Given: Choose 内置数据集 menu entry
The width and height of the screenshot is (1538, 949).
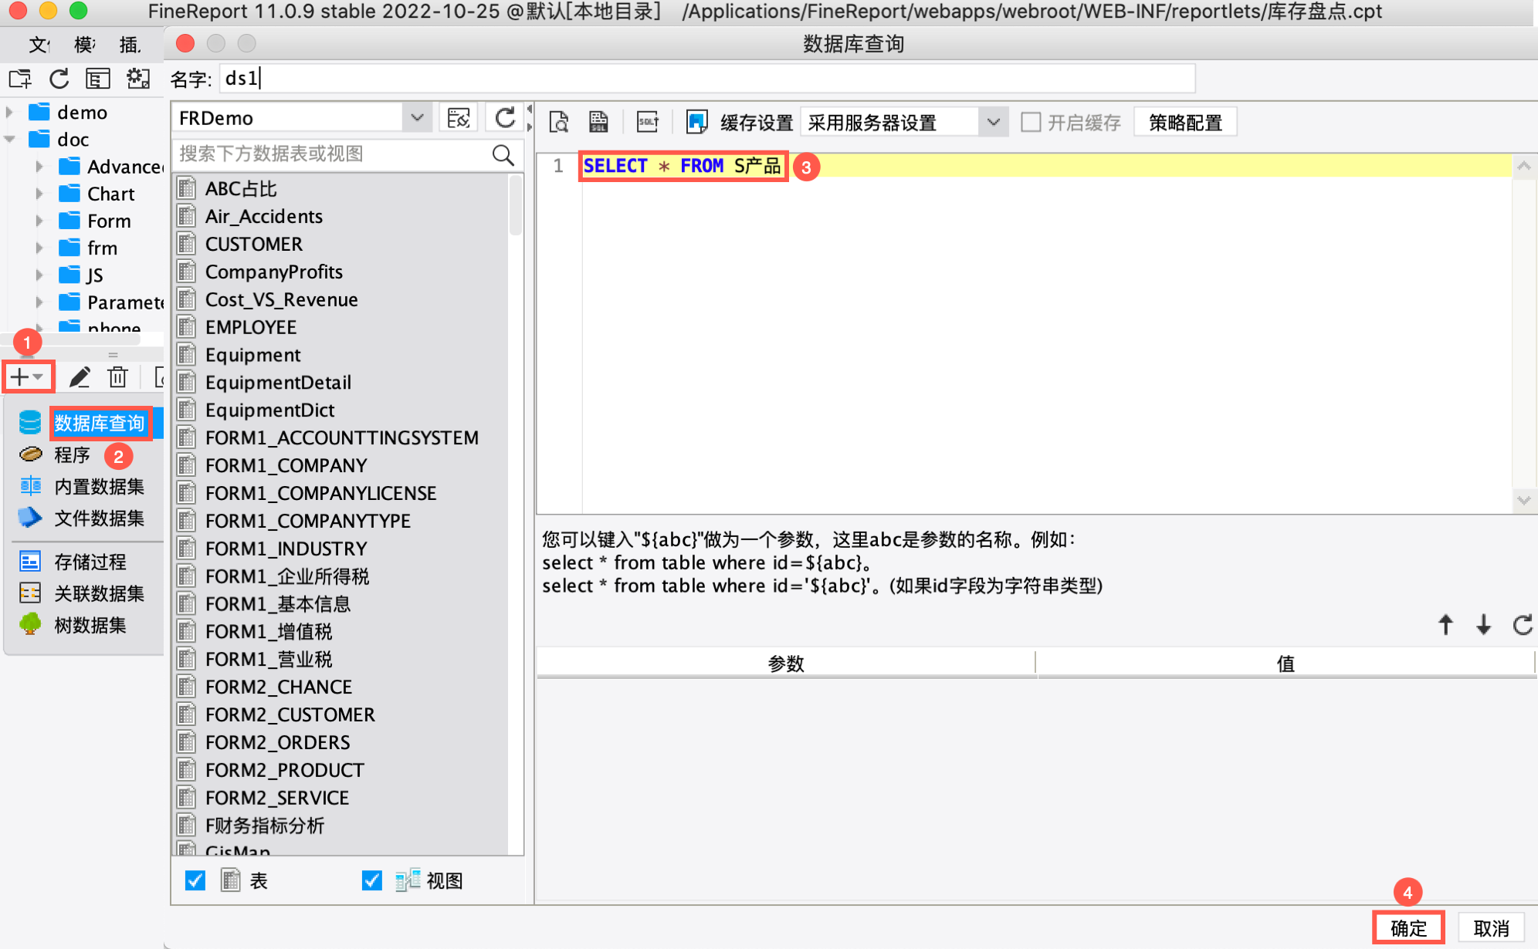Looking at the screenshot, I should pyautogui.click(x=99, y=486).
